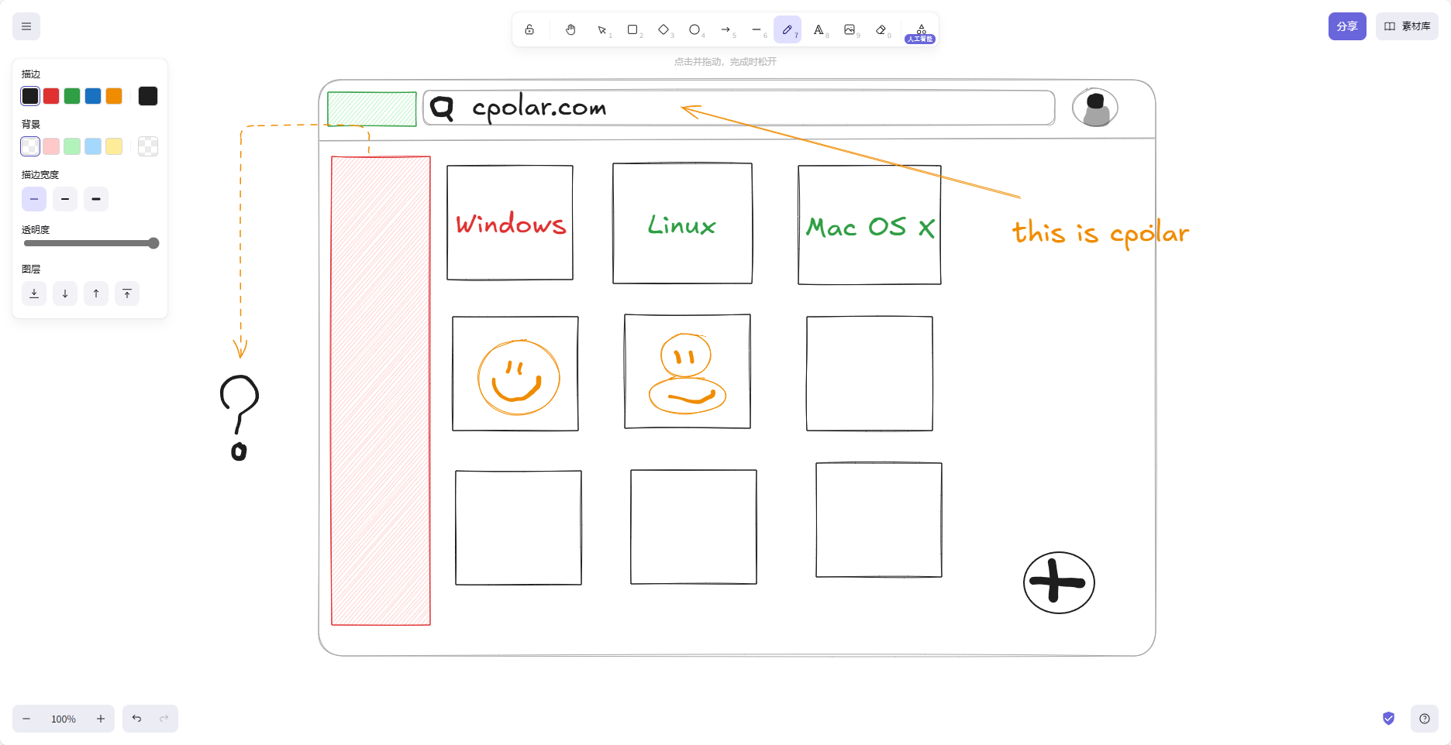
Task: Open the hamburger main menu
Action: click(26, 26)
